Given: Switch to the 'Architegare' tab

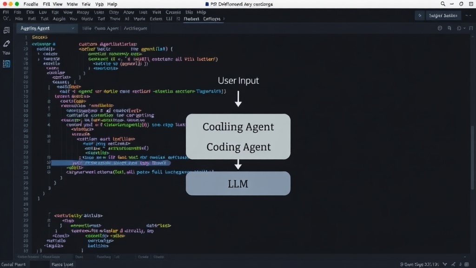Looking at the screenshot, I should [135, 28].
